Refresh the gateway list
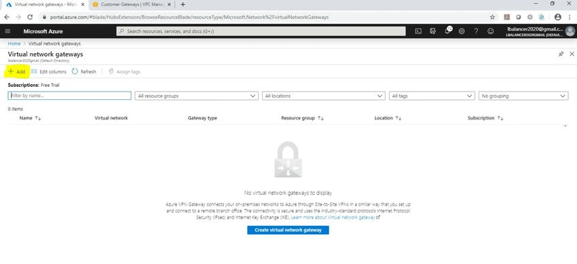The height and width of the screenshot is (264, 577). pyautogui.click(x=84, y=72)
